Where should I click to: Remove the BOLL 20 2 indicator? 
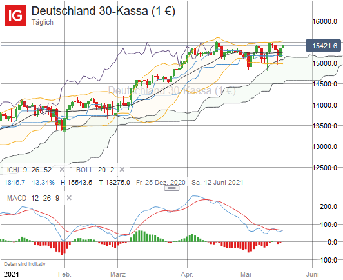(x=122, y=170)
